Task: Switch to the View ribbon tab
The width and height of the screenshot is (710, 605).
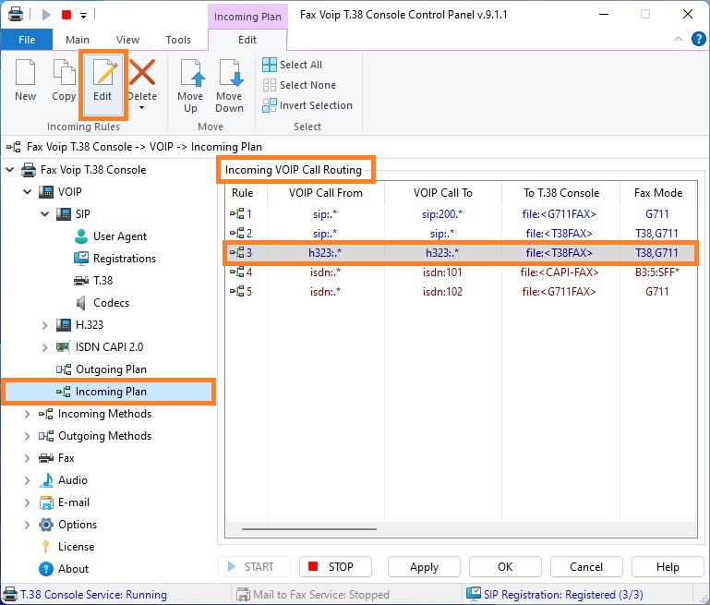Action: tap(127, 40)
